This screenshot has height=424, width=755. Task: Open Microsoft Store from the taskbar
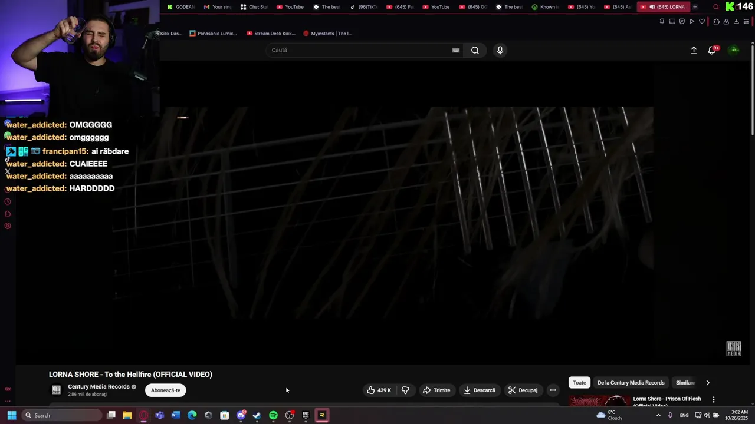click(224, 415)
